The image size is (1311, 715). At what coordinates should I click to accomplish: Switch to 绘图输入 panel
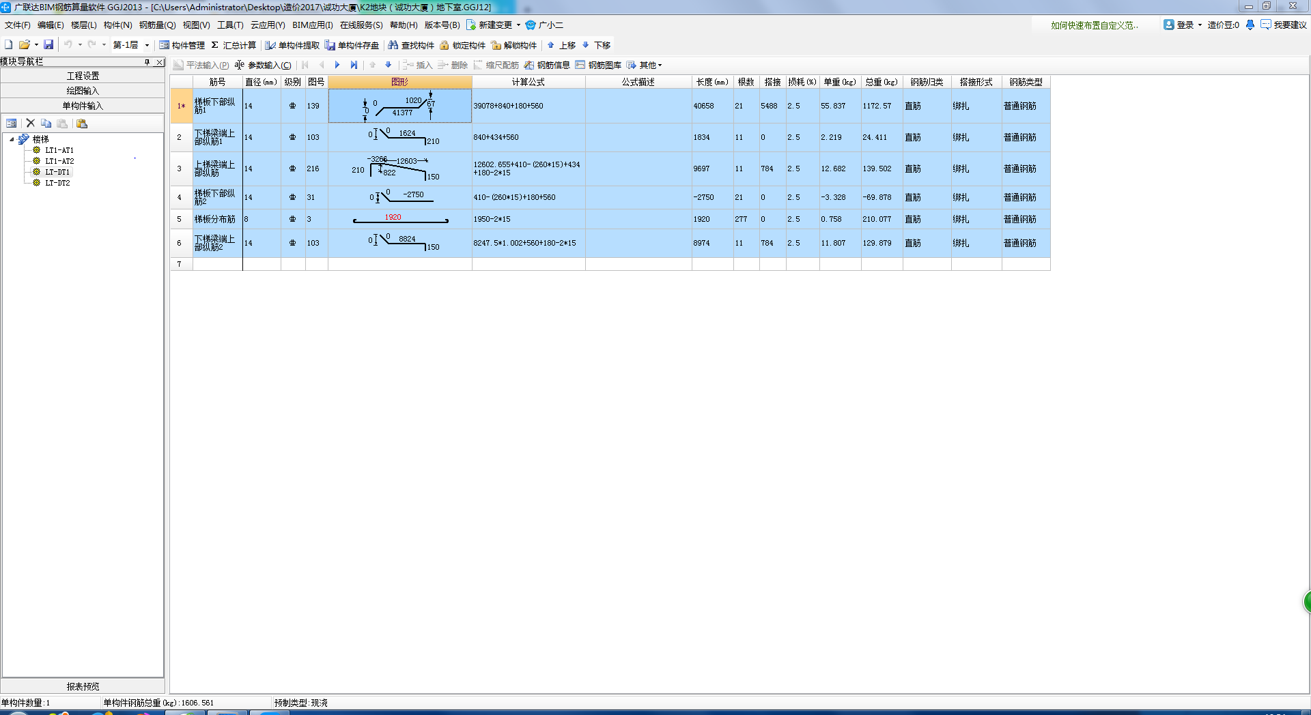(83, 91)
